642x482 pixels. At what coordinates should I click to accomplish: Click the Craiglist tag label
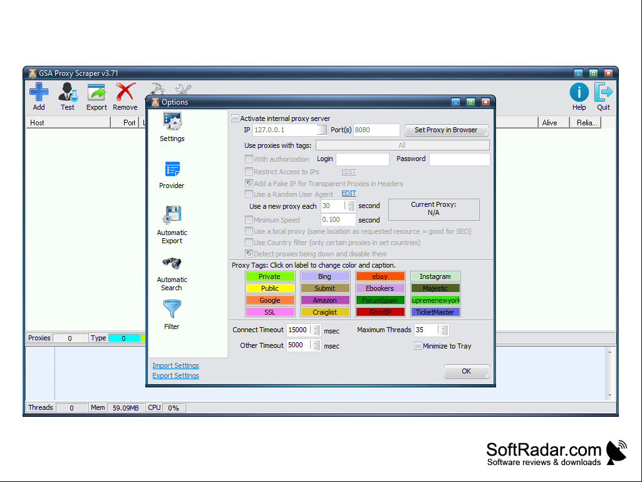pyautogui.click(x=325, y=312)
